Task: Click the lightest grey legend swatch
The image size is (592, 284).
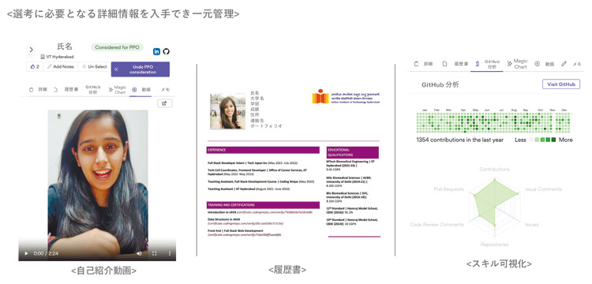Action: (532, 140)
